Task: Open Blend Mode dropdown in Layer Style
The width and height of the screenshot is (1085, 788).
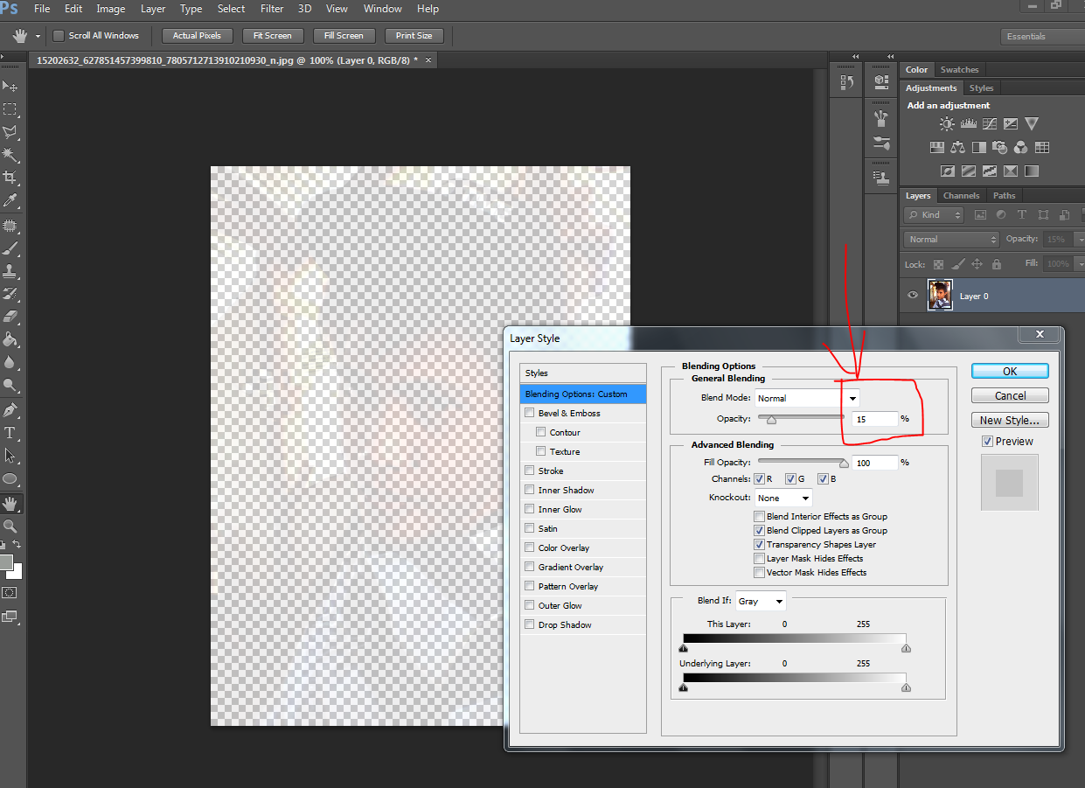Action: pos(808,398)
